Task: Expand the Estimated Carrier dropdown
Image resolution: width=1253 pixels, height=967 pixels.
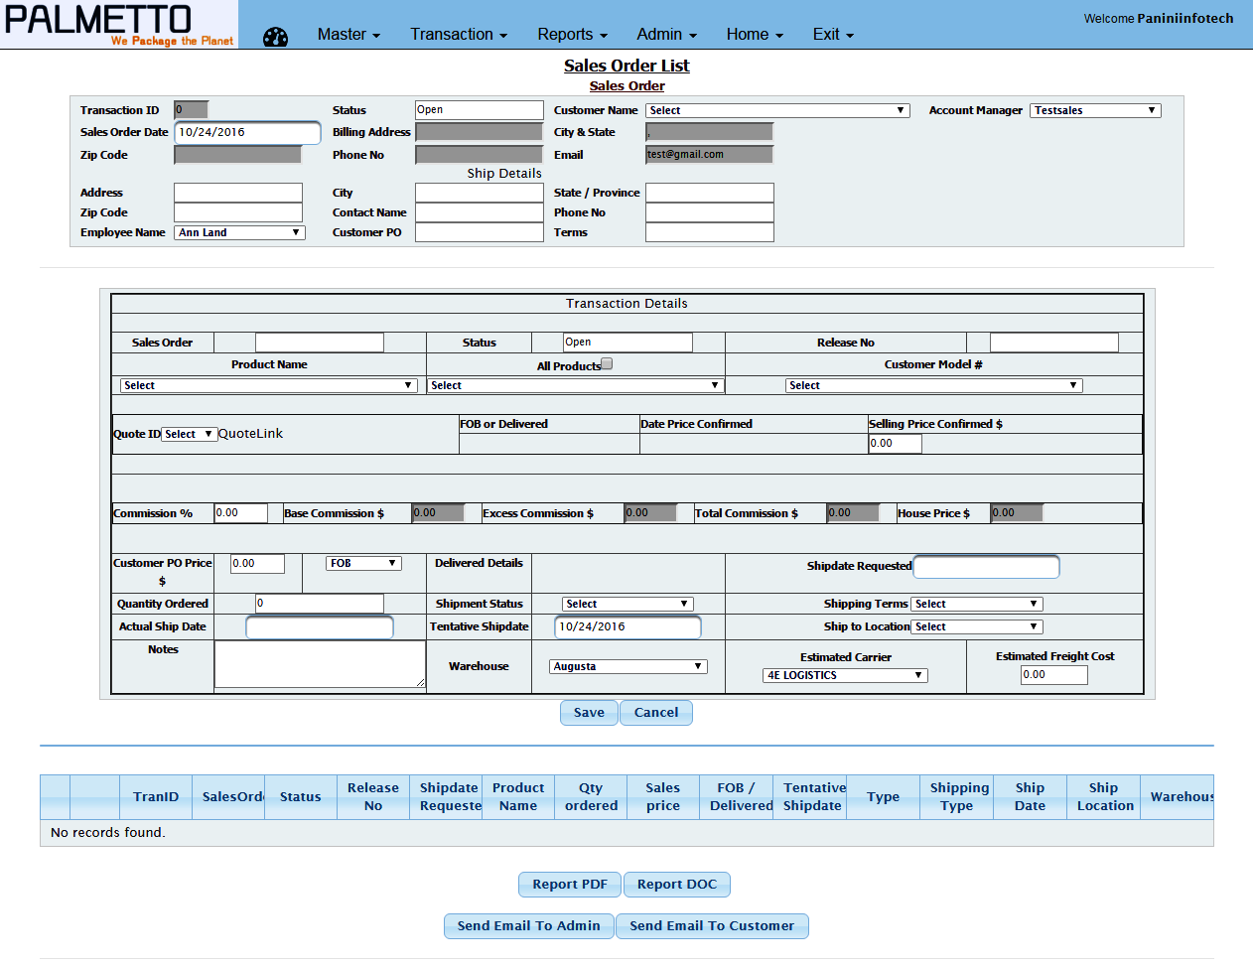Action: [x=845, y=675]
